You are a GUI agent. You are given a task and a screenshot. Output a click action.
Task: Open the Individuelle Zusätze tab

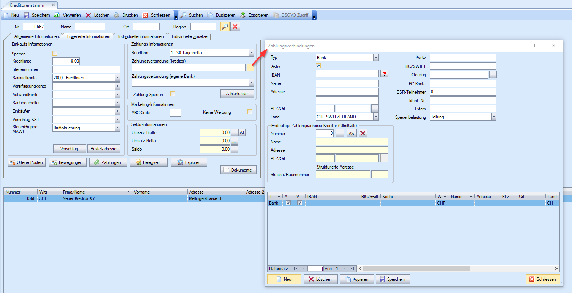(189, 37)
